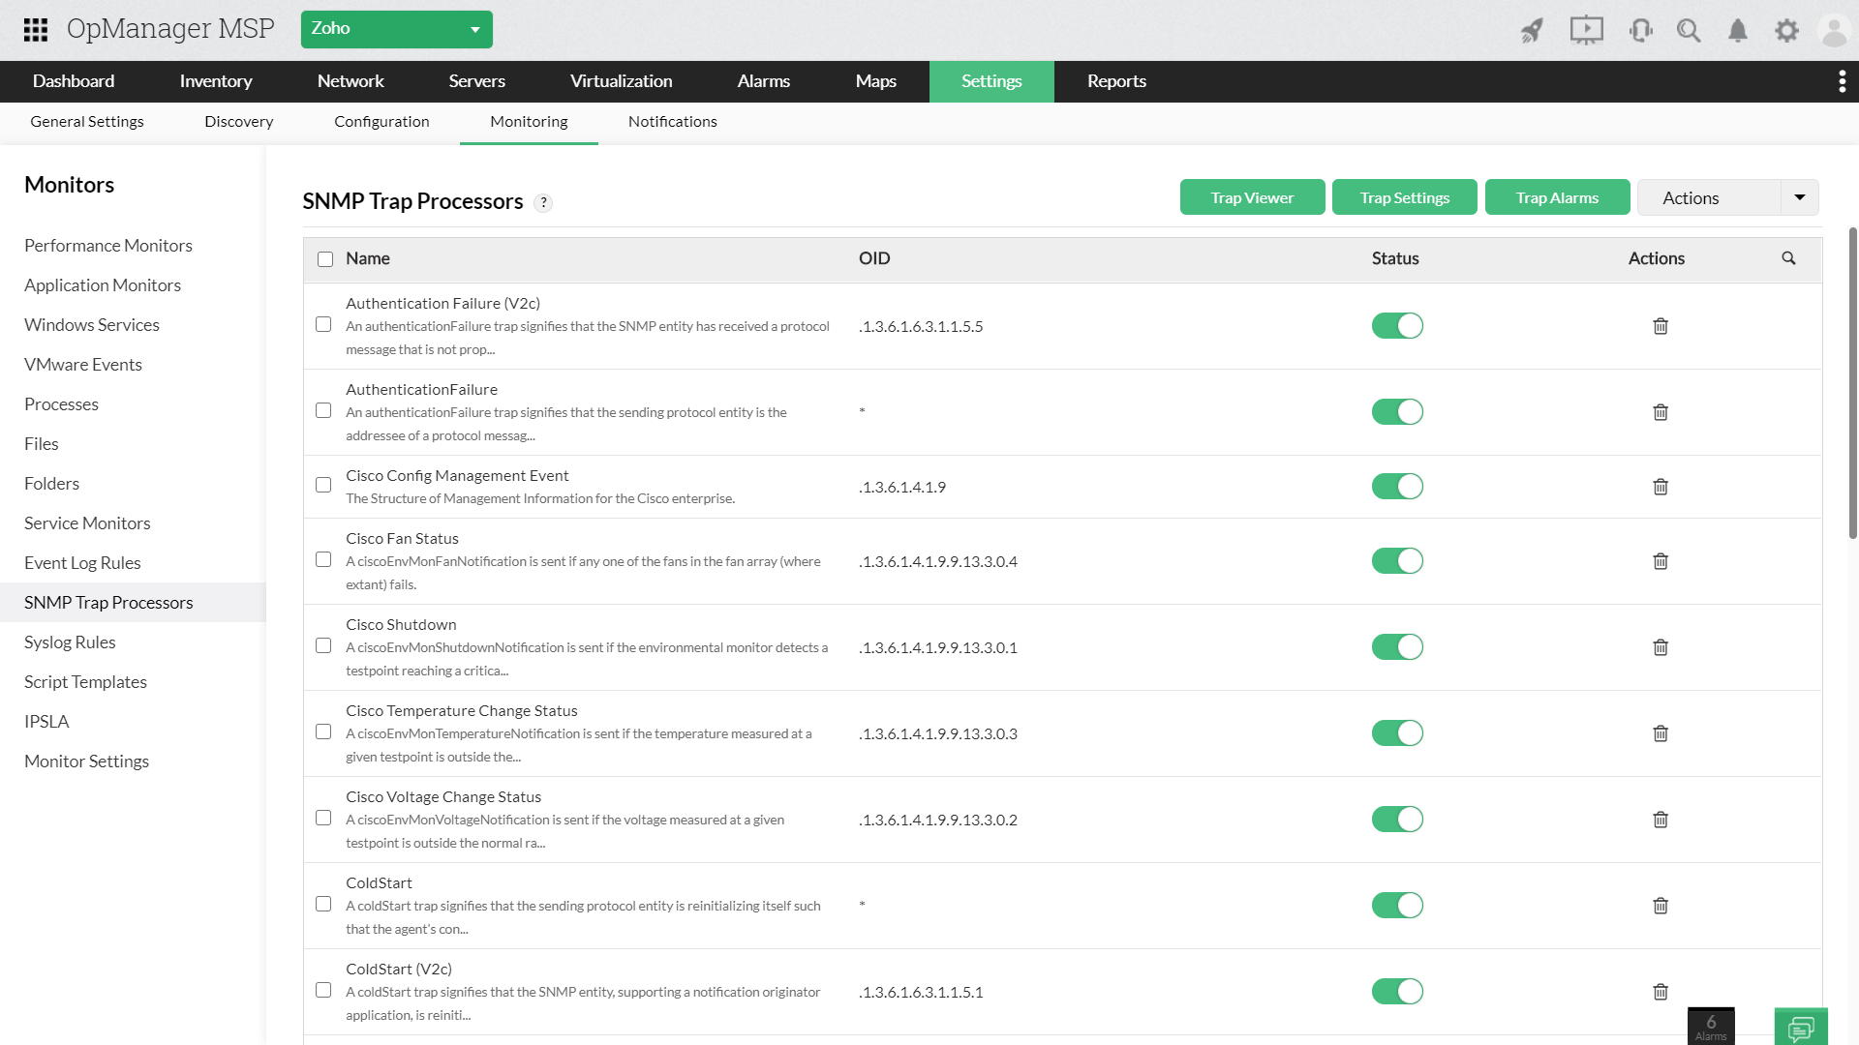Open Syslog Rules in the sidebar
The height and width of the screenshot is (1045, 1859).
70,642
